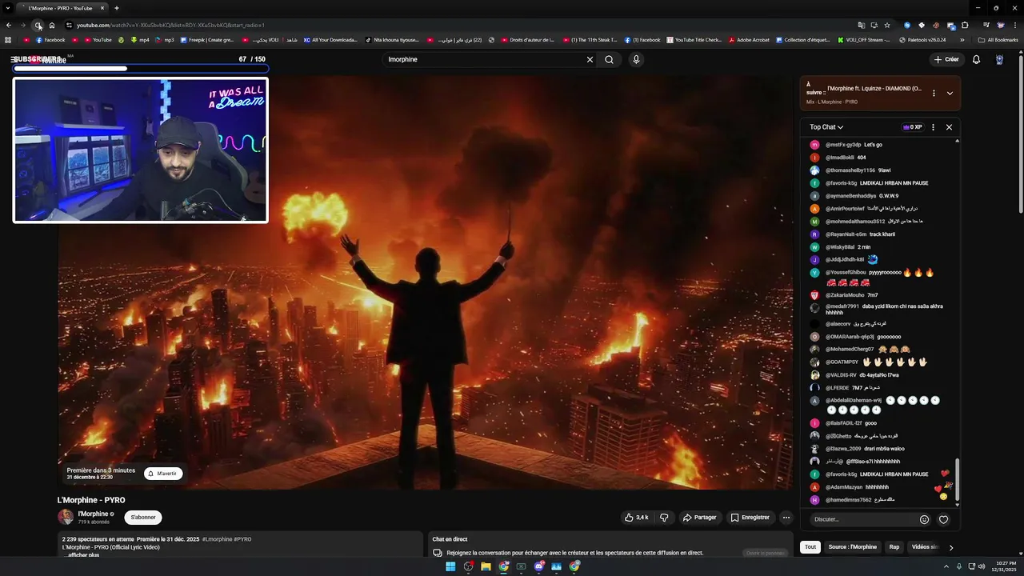Click the Enregistrer save button
Screen dimensions: 1024x576
click(750, 518)
